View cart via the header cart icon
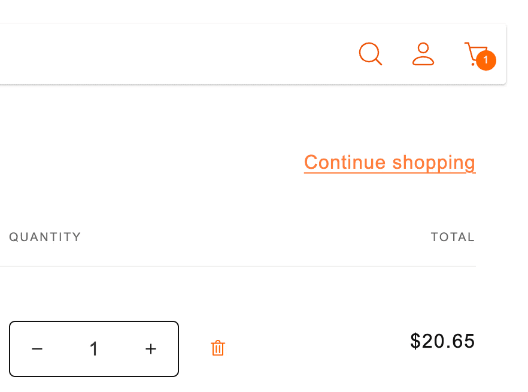 [x=475, y=53]
